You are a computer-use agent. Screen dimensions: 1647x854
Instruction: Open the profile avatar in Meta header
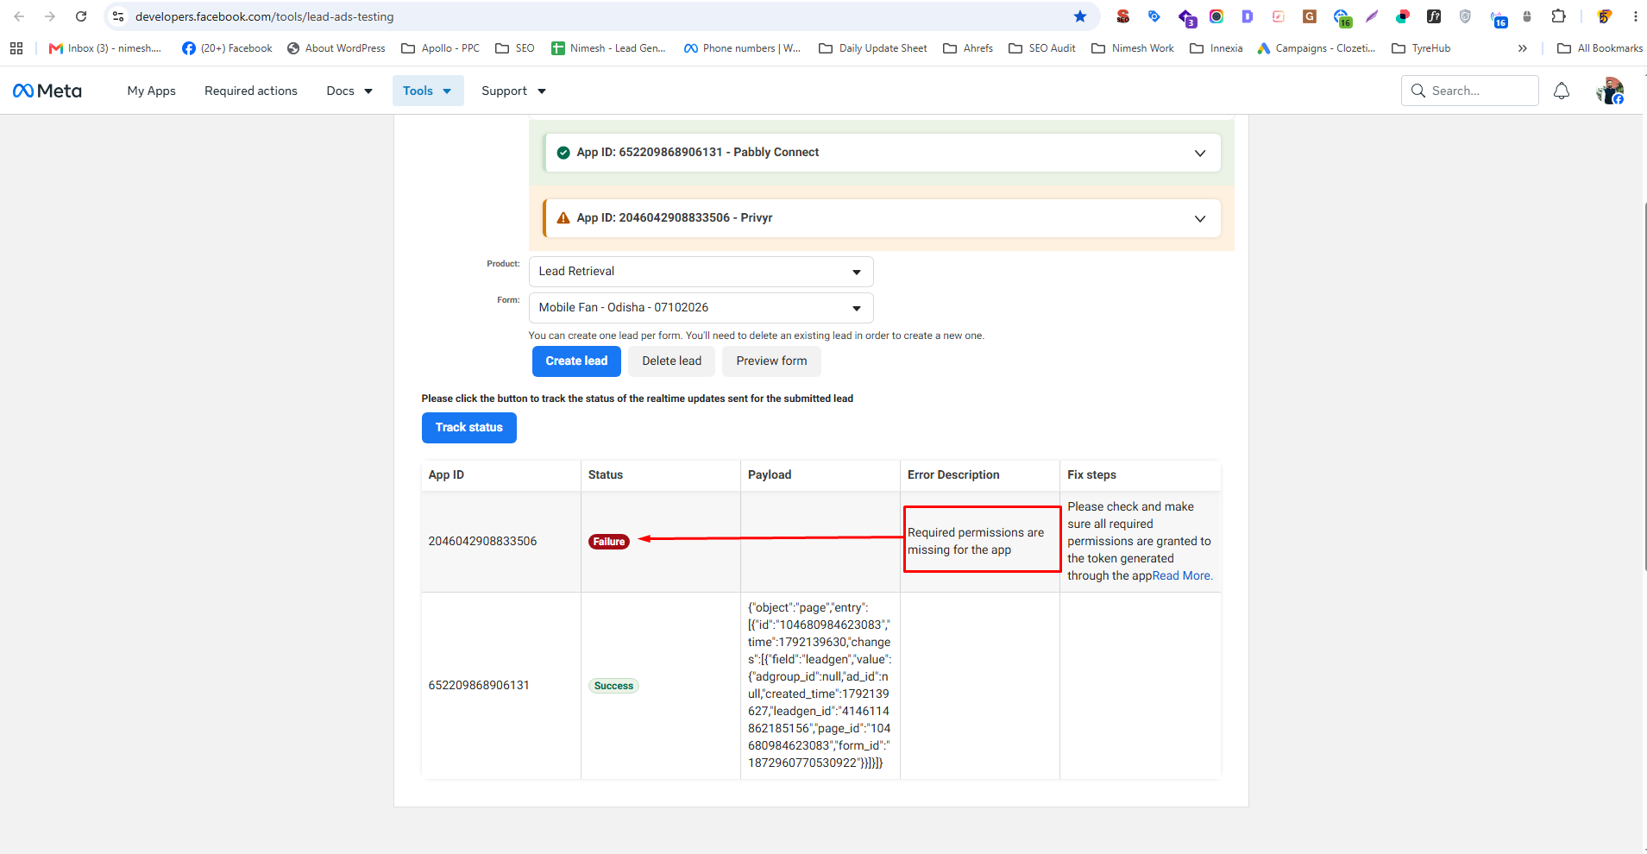(1610, 91)
